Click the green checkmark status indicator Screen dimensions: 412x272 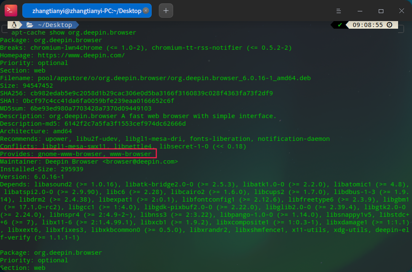[x=340, y=24]
